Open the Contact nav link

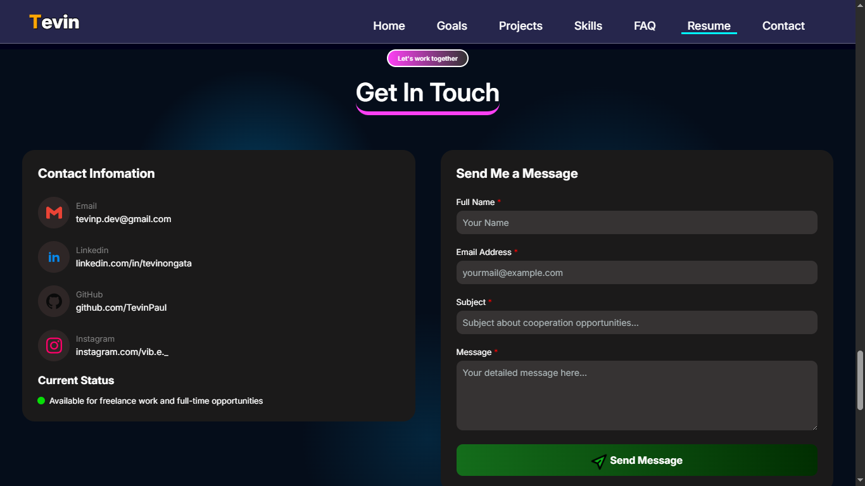(x=783, y=26)
